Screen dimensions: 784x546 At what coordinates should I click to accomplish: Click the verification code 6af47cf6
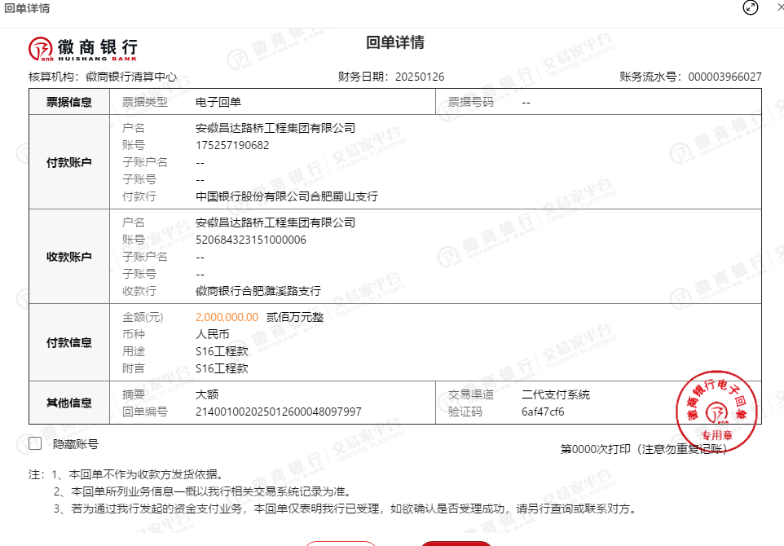(543, 412)
